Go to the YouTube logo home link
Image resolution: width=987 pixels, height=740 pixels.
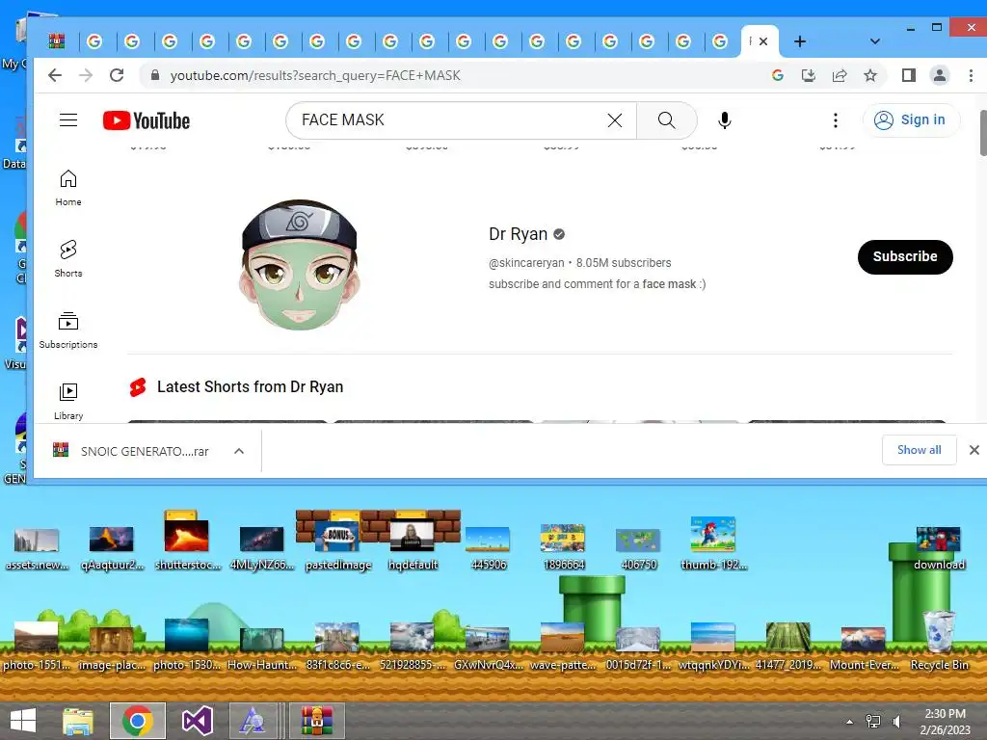[147, 120]
